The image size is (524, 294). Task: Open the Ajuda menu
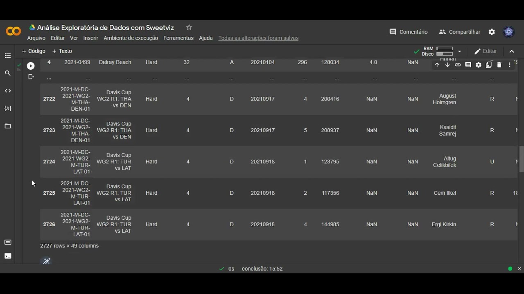click(206, 38)
